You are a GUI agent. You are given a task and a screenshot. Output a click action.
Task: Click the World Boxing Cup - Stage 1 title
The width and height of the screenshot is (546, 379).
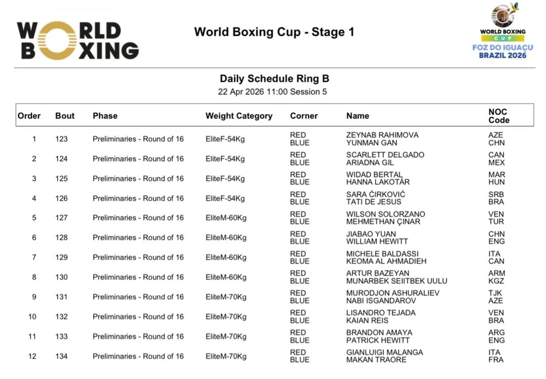point(274,32)
